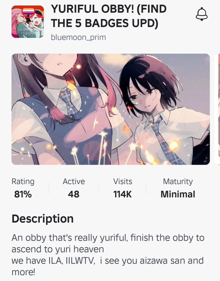Tap the Maturity label
This screenshot has width=220, height=281.
click(x=178, y=181)
